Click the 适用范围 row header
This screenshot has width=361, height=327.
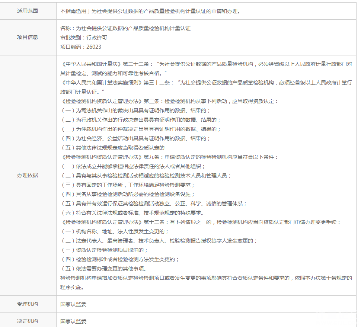pyautogui.click(x=28, y=11)
